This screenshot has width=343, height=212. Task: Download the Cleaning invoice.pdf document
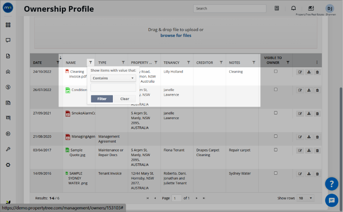coord(309,72)
